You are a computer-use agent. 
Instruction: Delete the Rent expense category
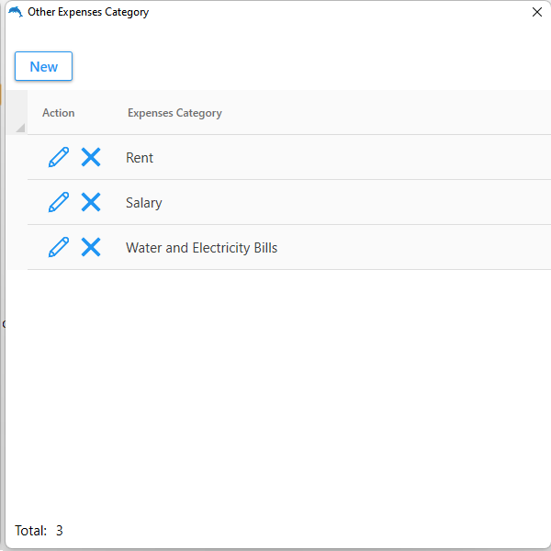[91, 157]
